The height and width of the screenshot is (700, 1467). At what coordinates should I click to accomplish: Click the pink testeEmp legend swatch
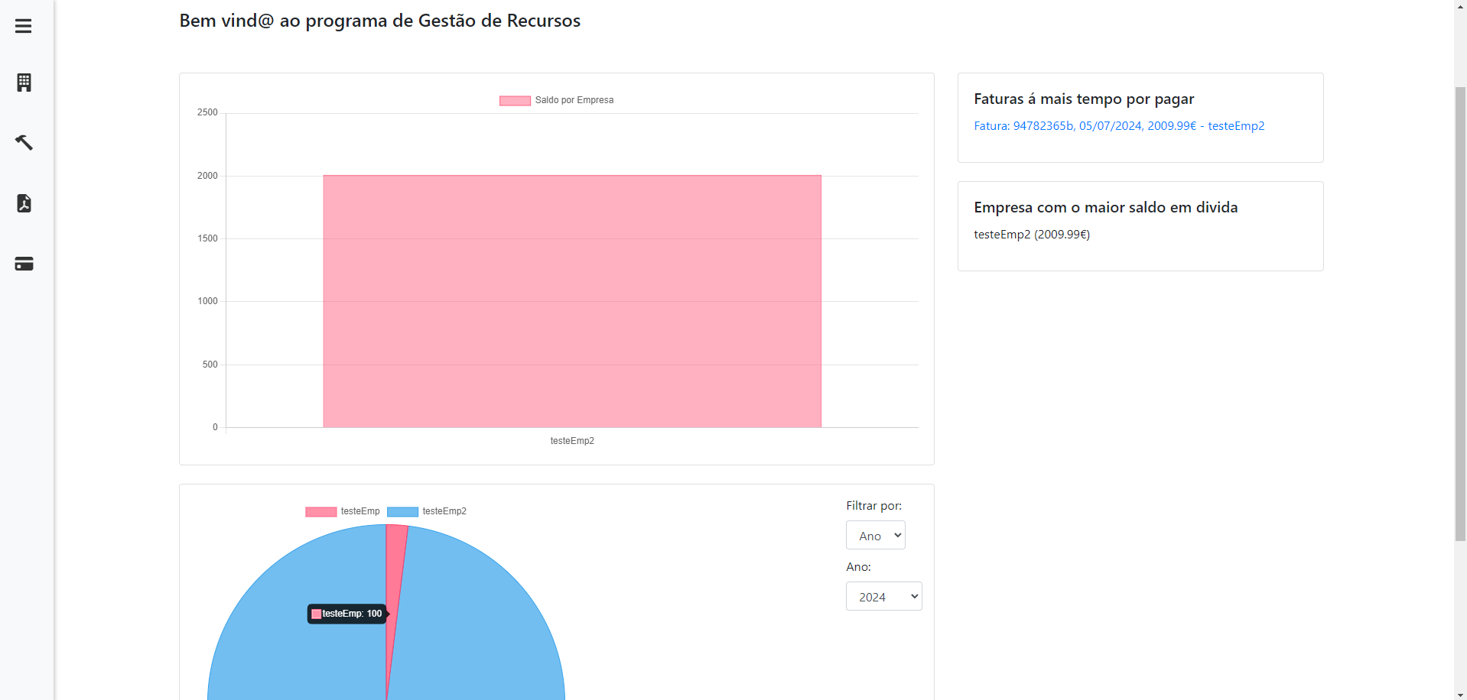coord(320,512)
